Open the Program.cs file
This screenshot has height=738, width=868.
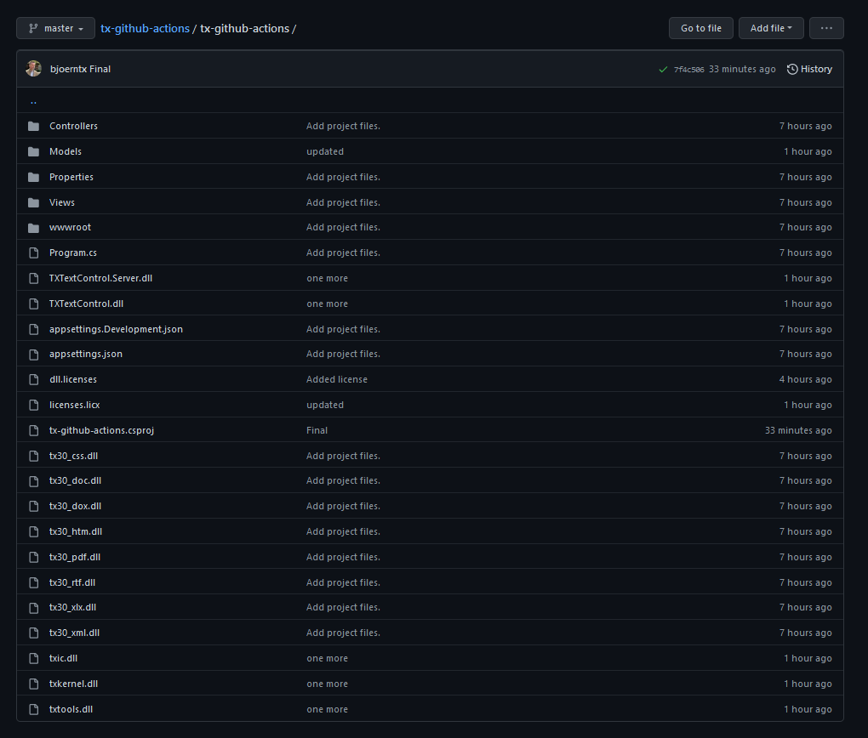click(73, 253)
